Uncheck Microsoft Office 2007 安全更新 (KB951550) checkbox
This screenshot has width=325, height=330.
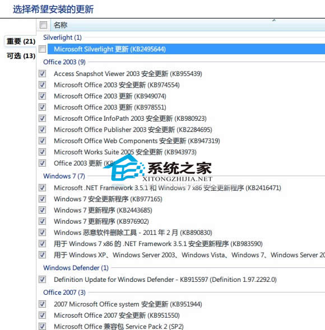click(42, 315)
